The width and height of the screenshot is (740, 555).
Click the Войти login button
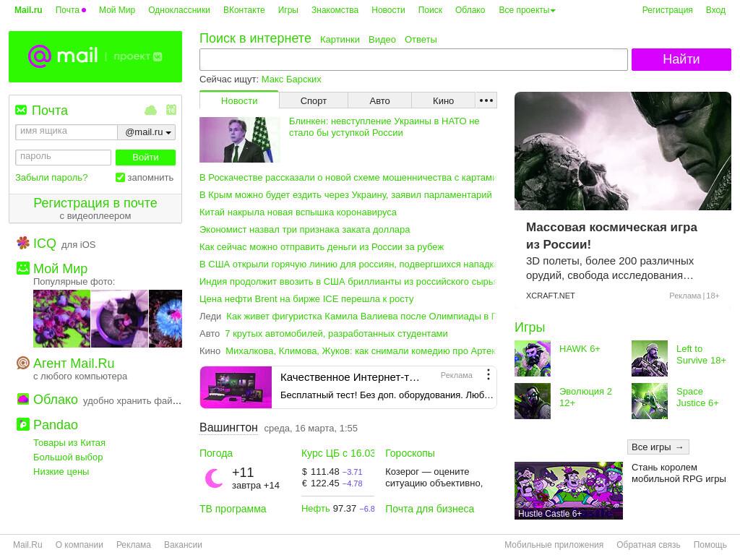tap(145, 157)
